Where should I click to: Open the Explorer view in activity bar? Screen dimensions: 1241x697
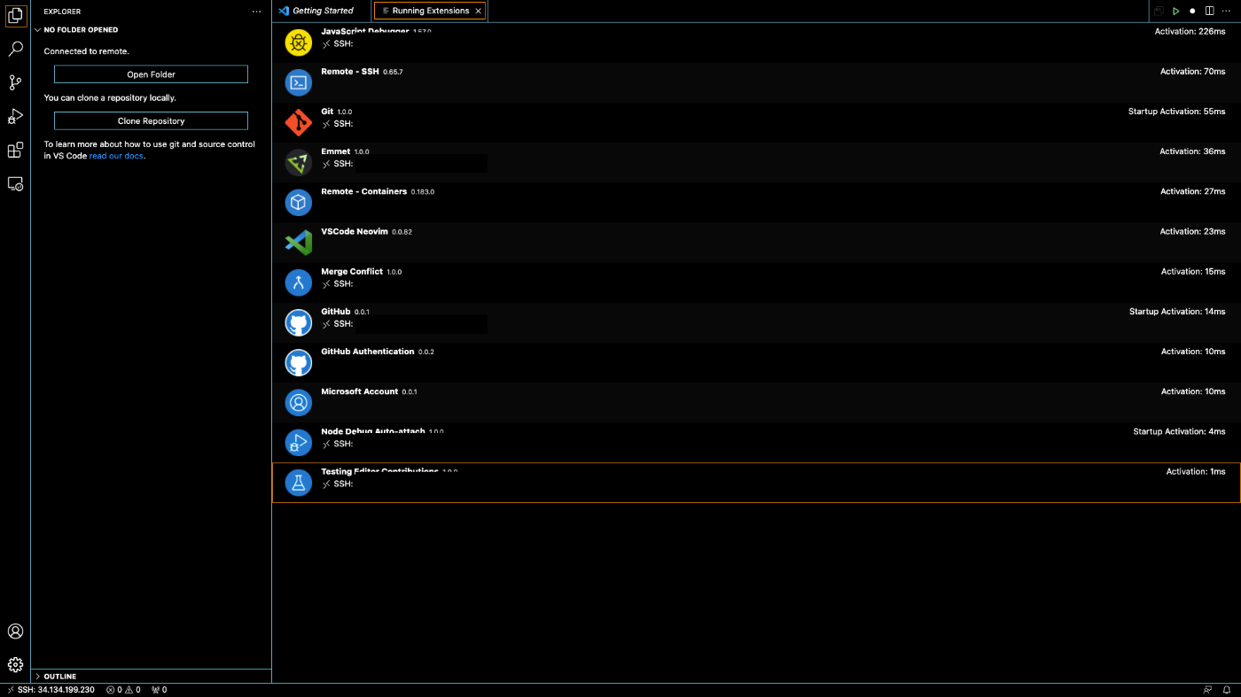[x=15, y=15]
